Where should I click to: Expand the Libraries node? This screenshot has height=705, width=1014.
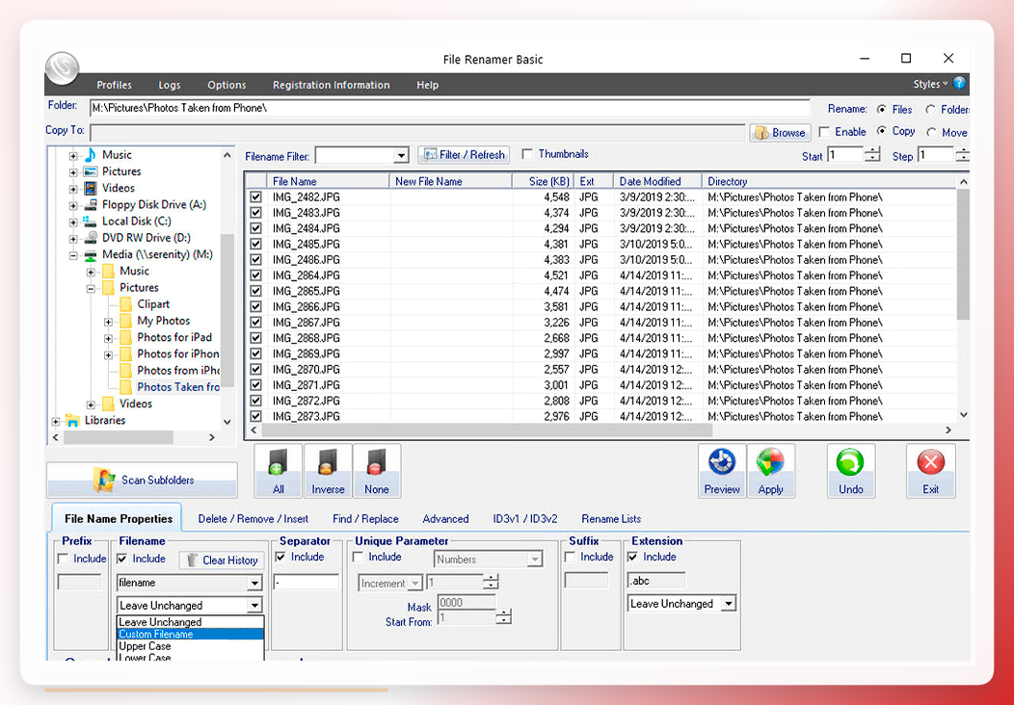click(x=56, y=421)
